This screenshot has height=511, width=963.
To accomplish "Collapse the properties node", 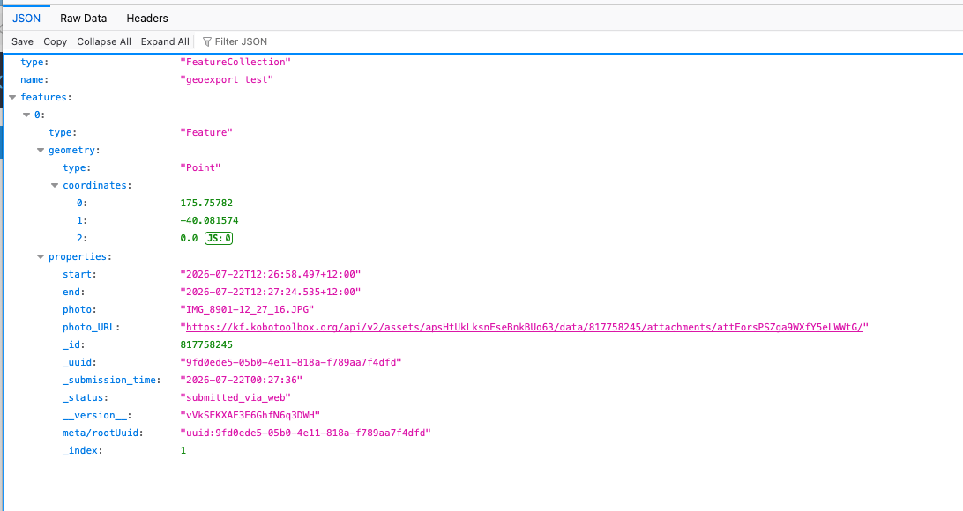I will point(41,257).
